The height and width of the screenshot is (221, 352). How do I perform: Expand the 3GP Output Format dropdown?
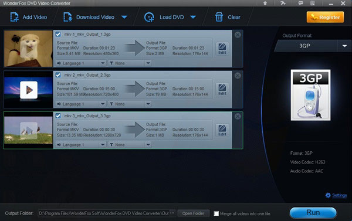[344, 46]
